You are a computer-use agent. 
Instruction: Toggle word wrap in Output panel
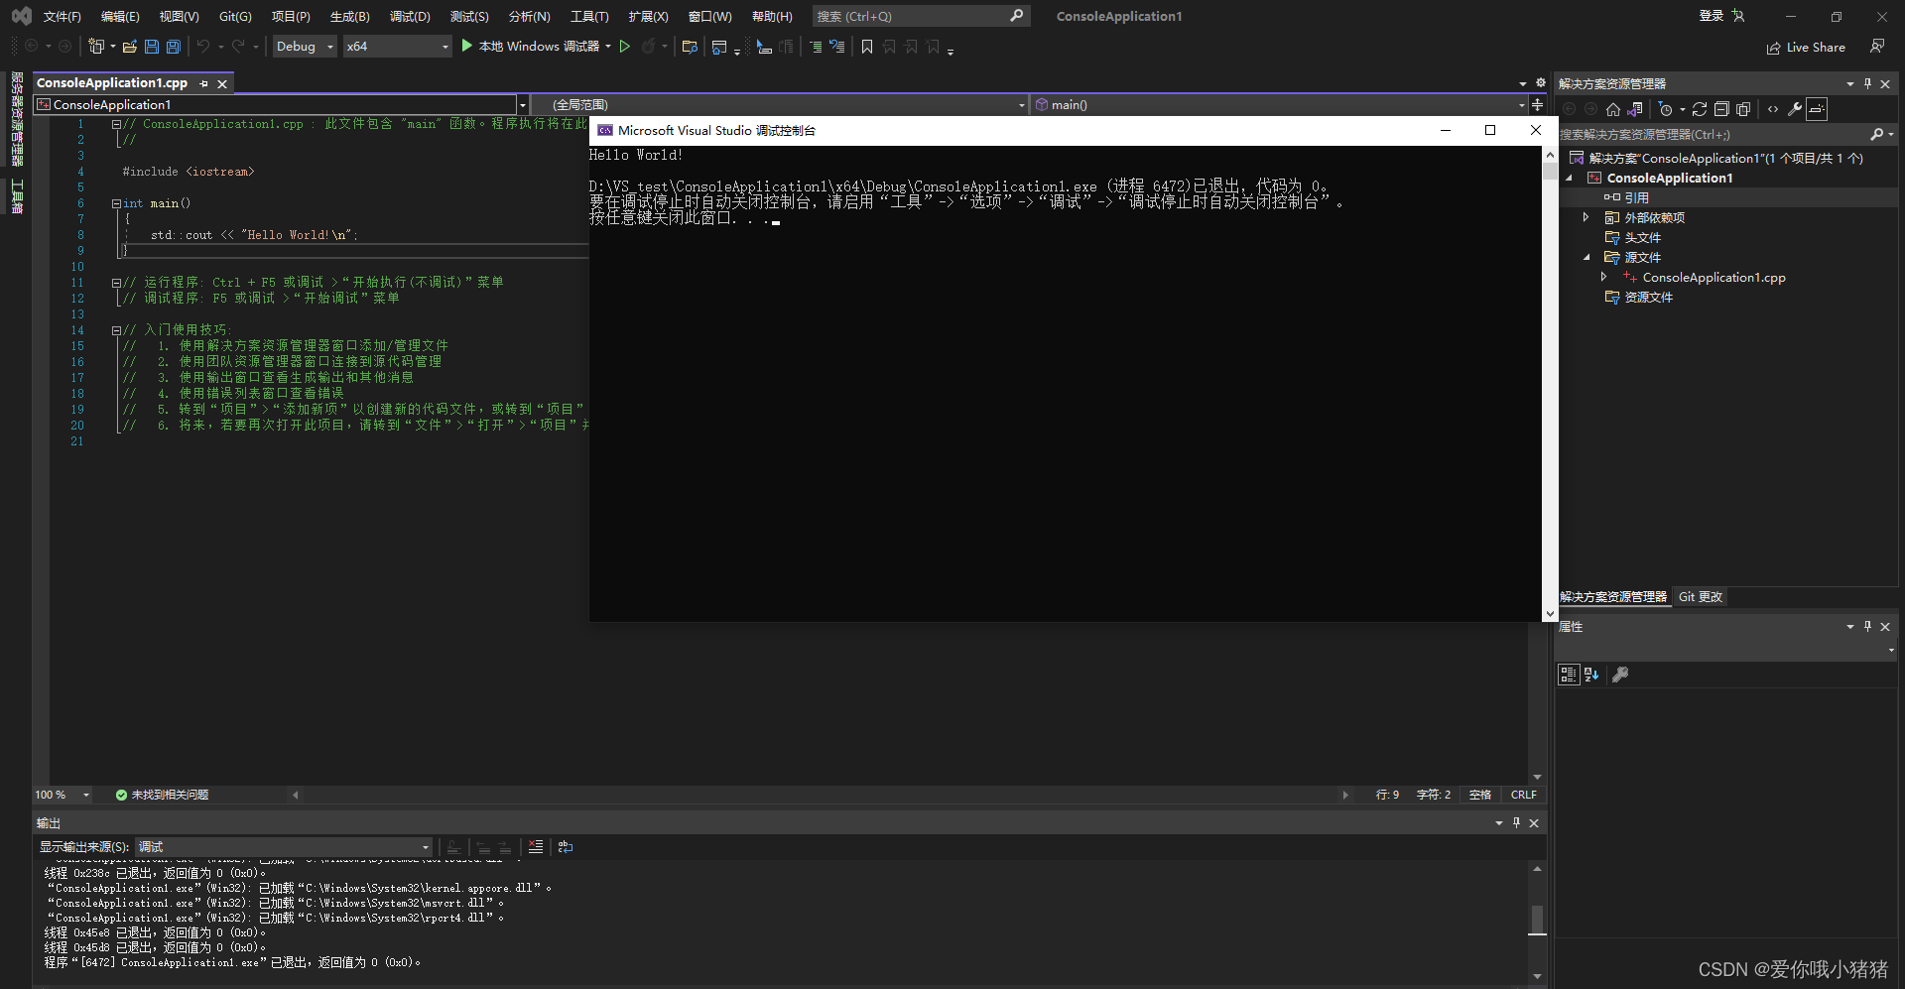point(566,847)
